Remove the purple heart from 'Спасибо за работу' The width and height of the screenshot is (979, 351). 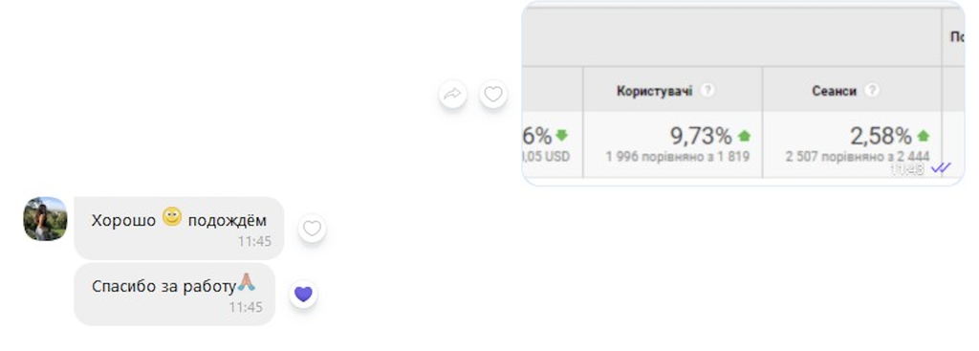[303, 295]
